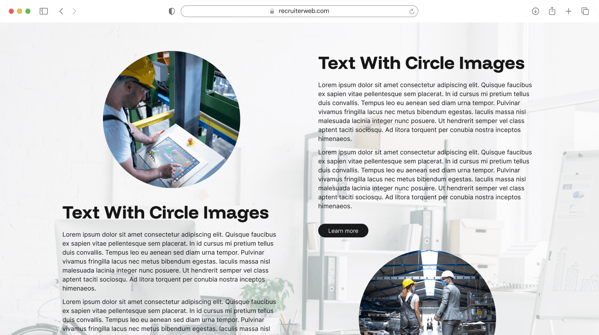Show the tab overview

(x=585, y=11)
